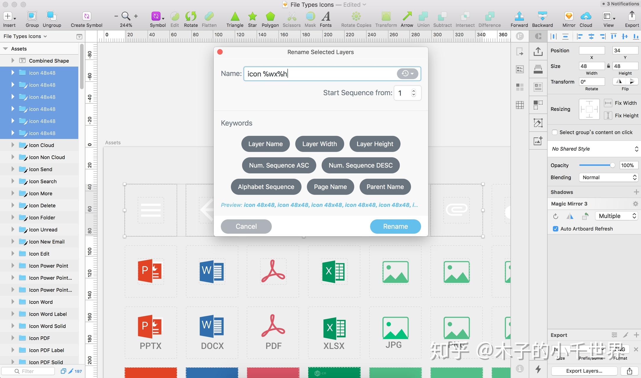
Task: Click the Symbol toolbar icon
Action: tap(156, 16)
